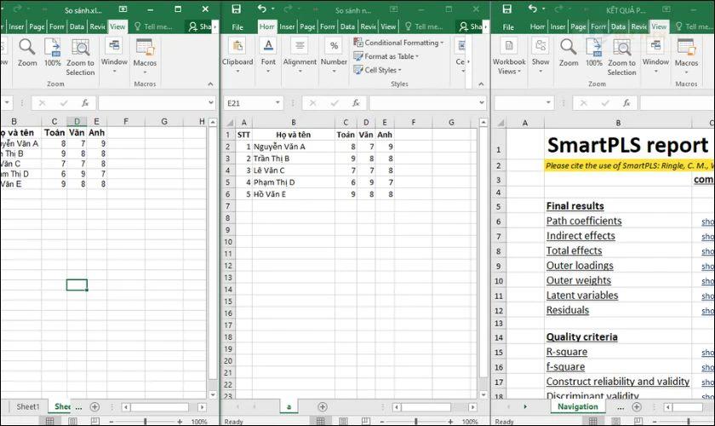
Task: Select Sheet1 tab in left window
Action: [28, 406]
